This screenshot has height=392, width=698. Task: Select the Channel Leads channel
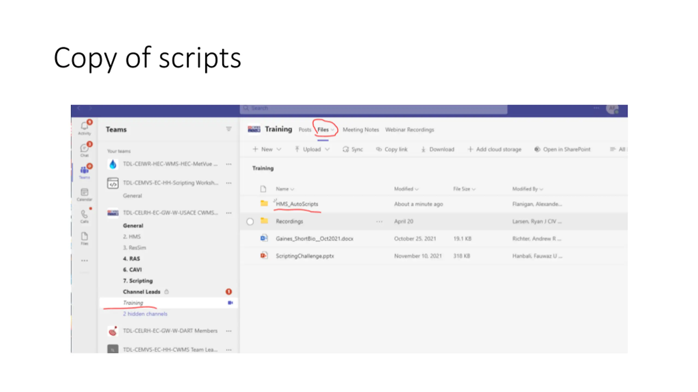point(142,292)
